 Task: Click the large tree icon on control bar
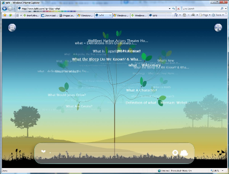[x=184, y=153]
